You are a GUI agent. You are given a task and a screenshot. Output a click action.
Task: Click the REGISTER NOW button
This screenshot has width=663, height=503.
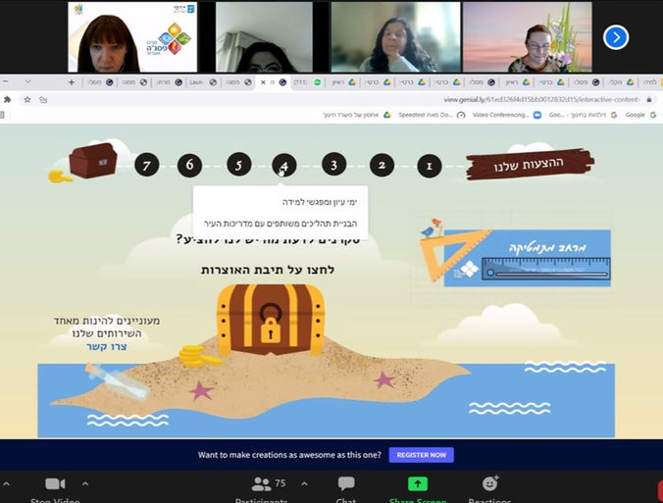[421, 455]
